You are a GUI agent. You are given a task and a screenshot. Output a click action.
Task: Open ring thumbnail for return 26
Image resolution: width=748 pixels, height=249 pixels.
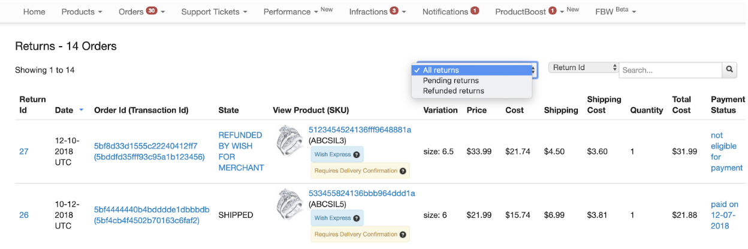pyautogui.click(x=289, y=205)
